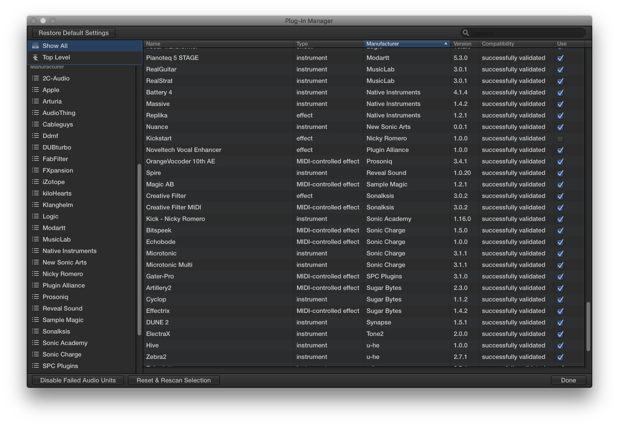The width and height of the screenshot is (619, 426).
Task: Enable the Kickstart plug-in checkbox
Action: 560,138
